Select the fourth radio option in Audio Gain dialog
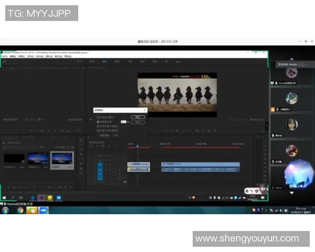315x252 pixels. coord(98,130)
